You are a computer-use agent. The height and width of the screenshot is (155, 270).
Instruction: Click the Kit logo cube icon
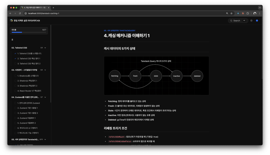point(11,21)
